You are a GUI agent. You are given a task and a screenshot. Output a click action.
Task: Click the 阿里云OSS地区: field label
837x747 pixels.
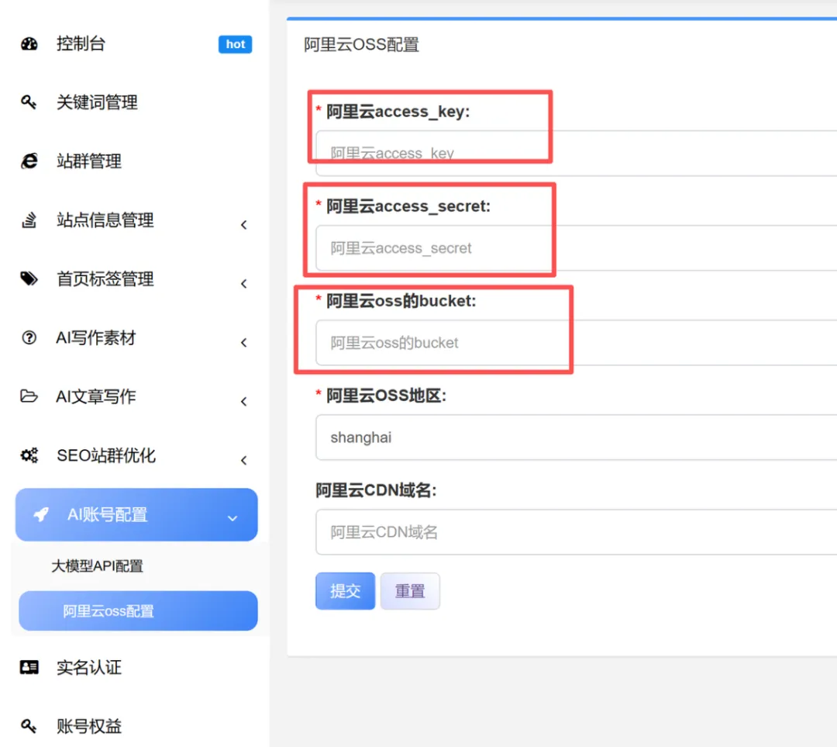coord(387,396)
